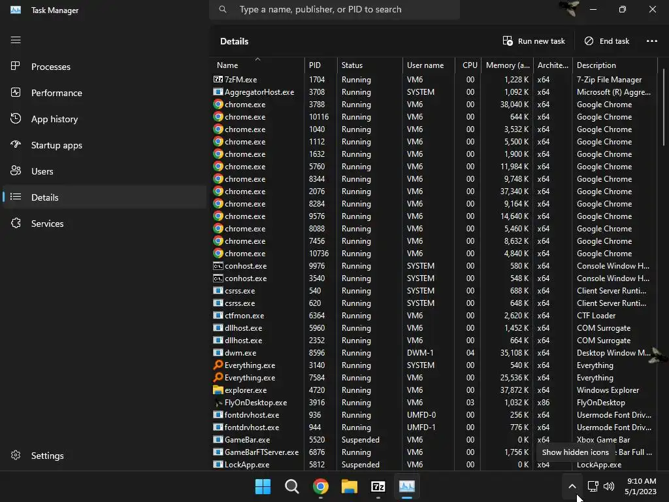
Task: Select the GameBar.exe suspended row
Action: 434,440
